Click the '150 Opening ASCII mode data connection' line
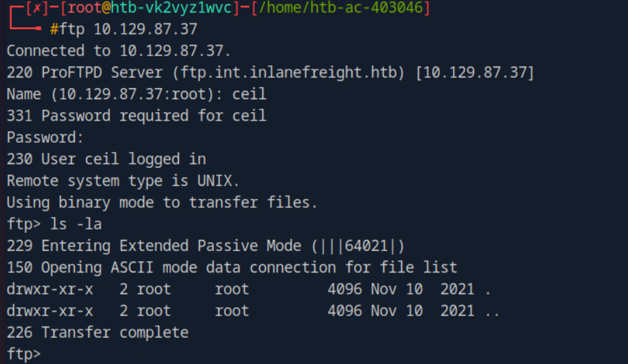The image size is (628, 364). (x=232, y=267)
